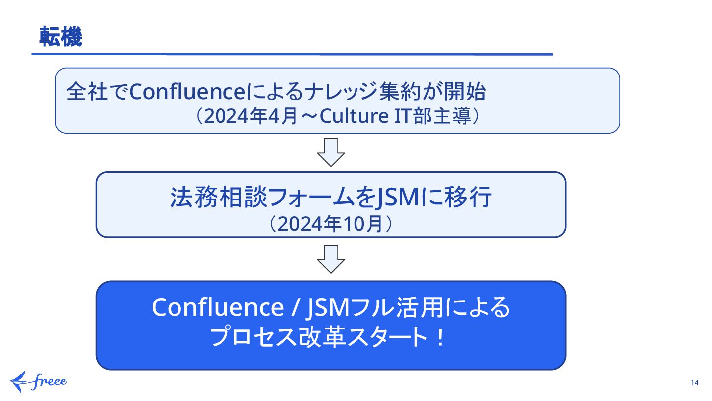This screenshot has height=401, width=712.
Task: Select the slide title 転機
Action: pyautogui.click(x=60, y=37)
